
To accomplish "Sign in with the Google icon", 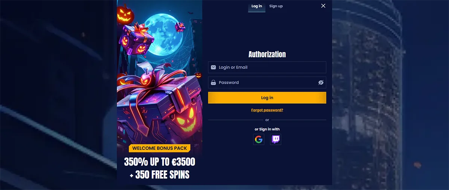I will (259, 140).
